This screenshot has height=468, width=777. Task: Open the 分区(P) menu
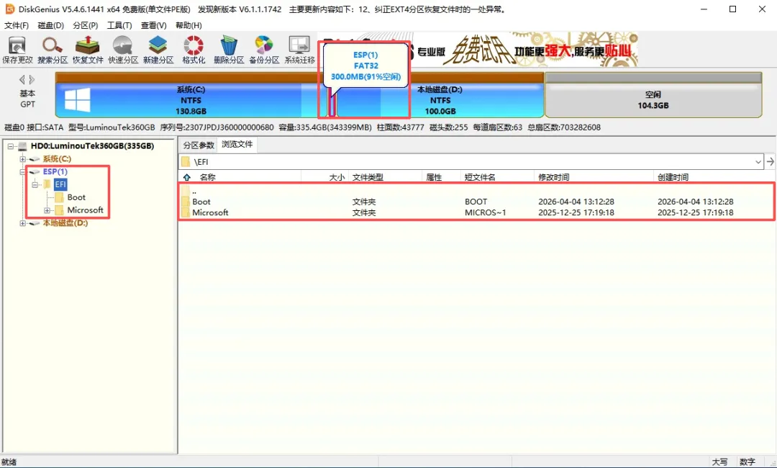pyautogui.click(x=85, y=25)
